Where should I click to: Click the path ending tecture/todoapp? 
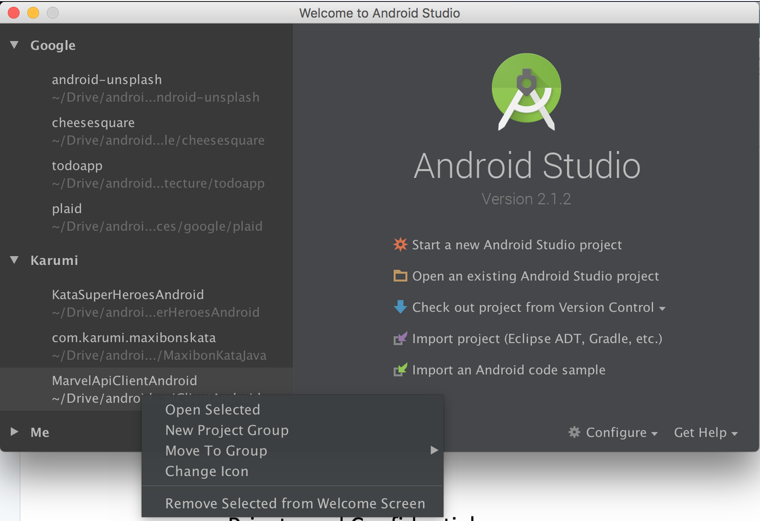158,184
